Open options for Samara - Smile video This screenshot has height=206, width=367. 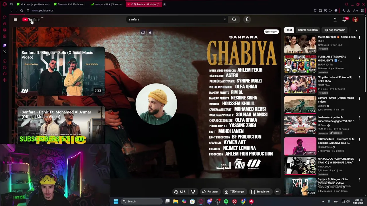click(359, 98)
